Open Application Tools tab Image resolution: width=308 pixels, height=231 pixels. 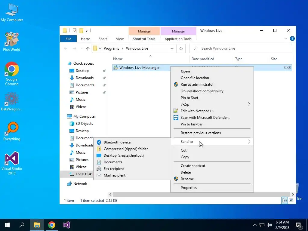(x=178, y=39)
